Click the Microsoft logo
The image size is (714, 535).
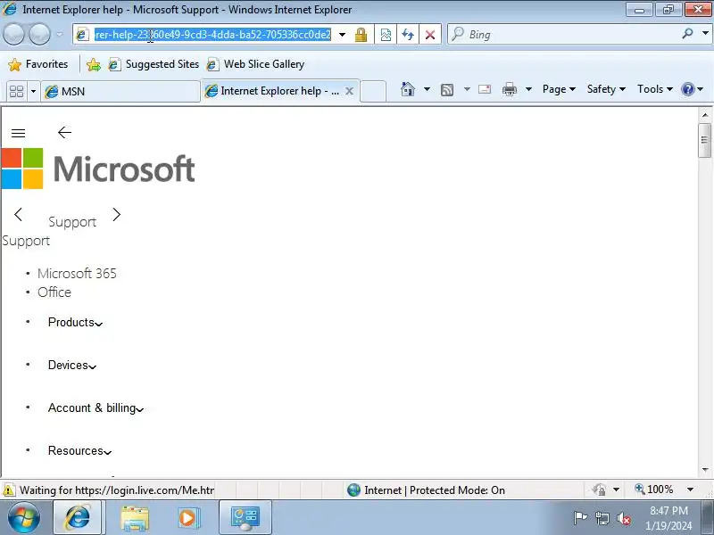click(x=98, y=169)
